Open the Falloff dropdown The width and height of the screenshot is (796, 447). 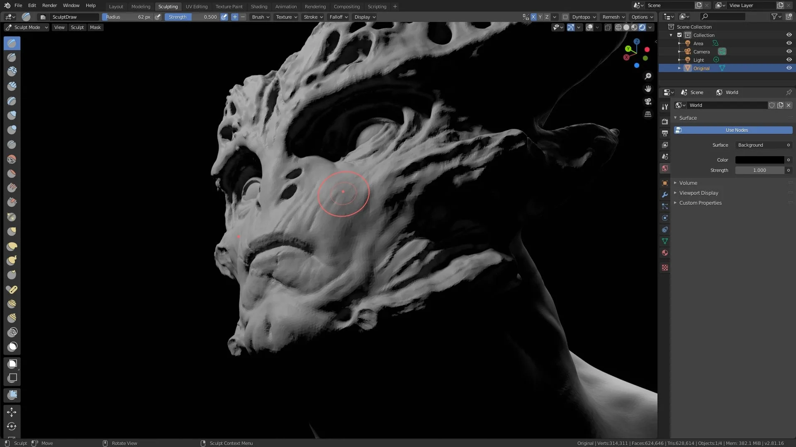338,17
